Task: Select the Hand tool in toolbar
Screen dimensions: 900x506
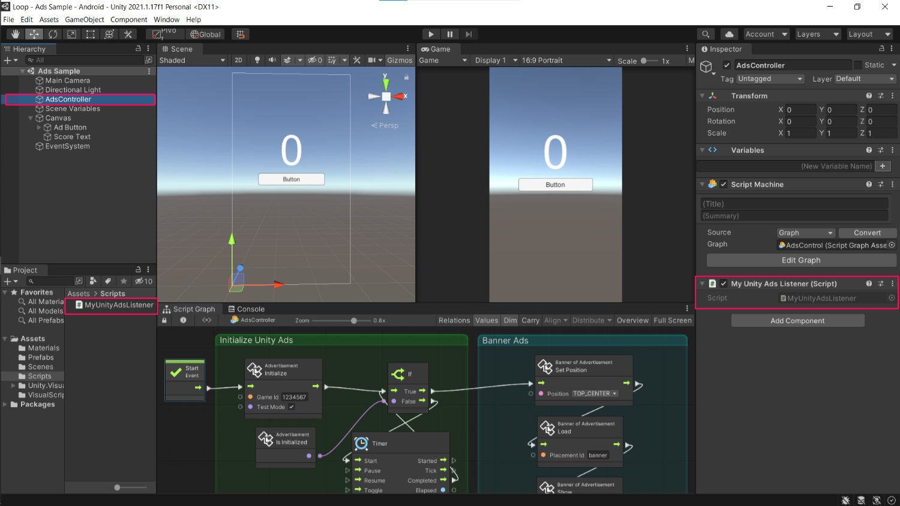Action: tap(15, 34)
